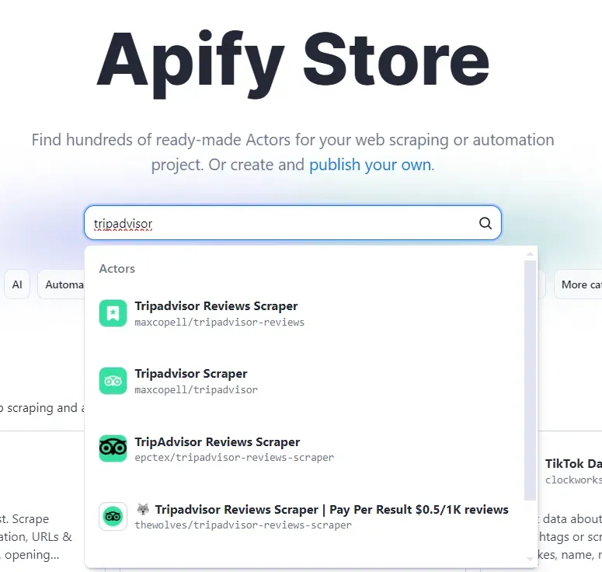Click the dropdown scrollbar thumb

[x=531, y=380]
